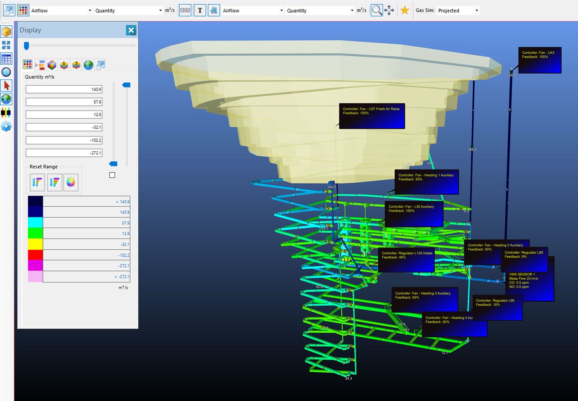The height and width of the screenshot is (401, 578).
Task: Toggle the yellow star on the toolbar
Action: tap(405, 10)
